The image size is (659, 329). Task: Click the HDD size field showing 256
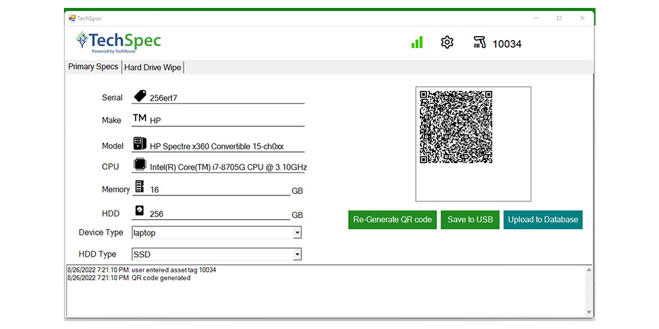point(219,215)
